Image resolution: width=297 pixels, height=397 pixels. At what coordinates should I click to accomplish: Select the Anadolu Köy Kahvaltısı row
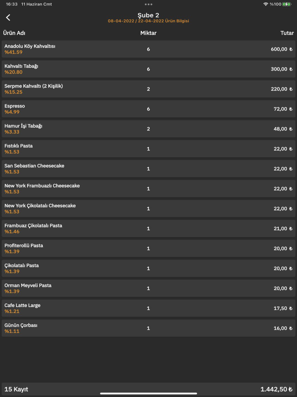click(148, 49)
